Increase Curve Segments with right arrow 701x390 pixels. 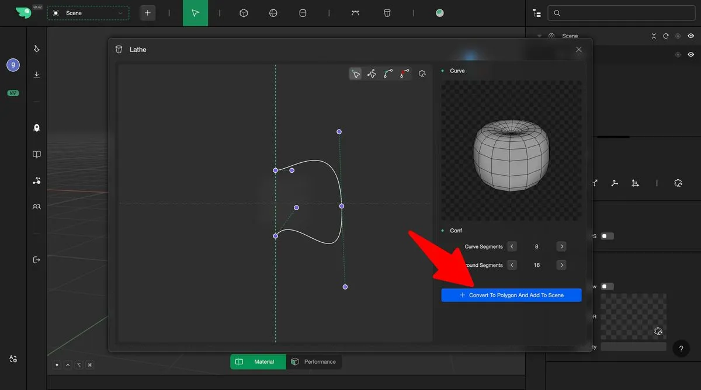point(561,247)
